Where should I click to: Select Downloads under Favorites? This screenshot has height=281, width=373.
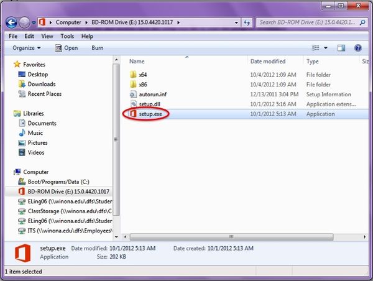[42, 84]
